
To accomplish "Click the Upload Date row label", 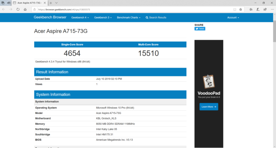I will (42, 79).
